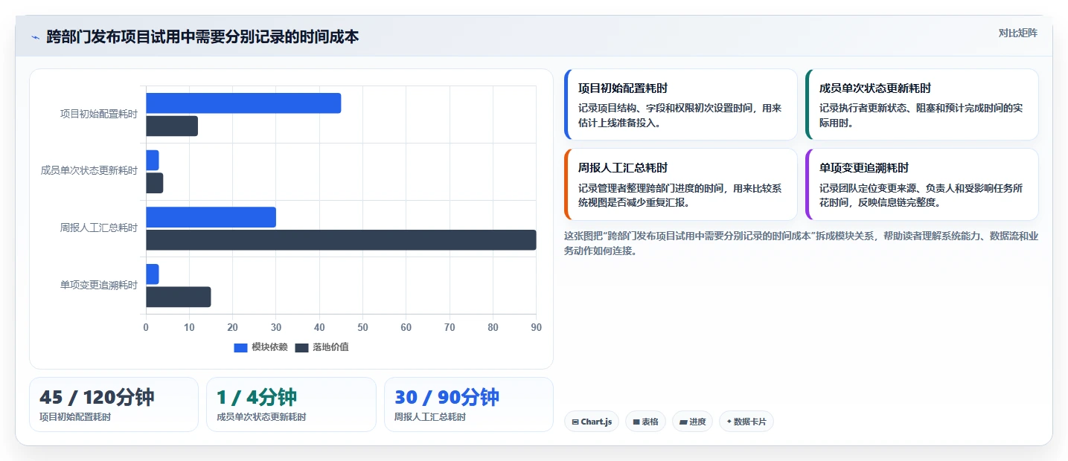Click the dark bar for 周报人工汇总耗时
Viewport: 1068px width, 461px height.
click(341, 240)
